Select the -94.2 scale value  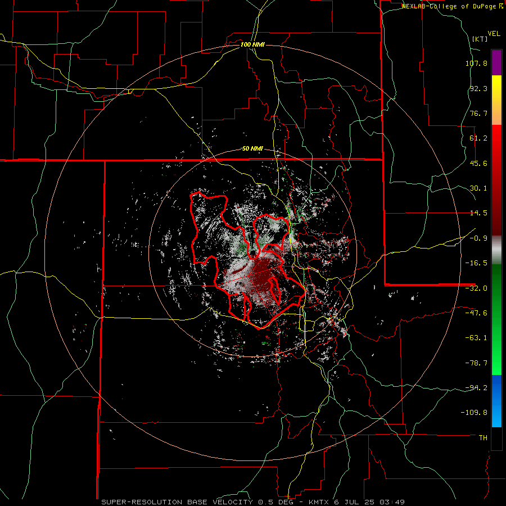pyautogui.click(x=476, y=387)
